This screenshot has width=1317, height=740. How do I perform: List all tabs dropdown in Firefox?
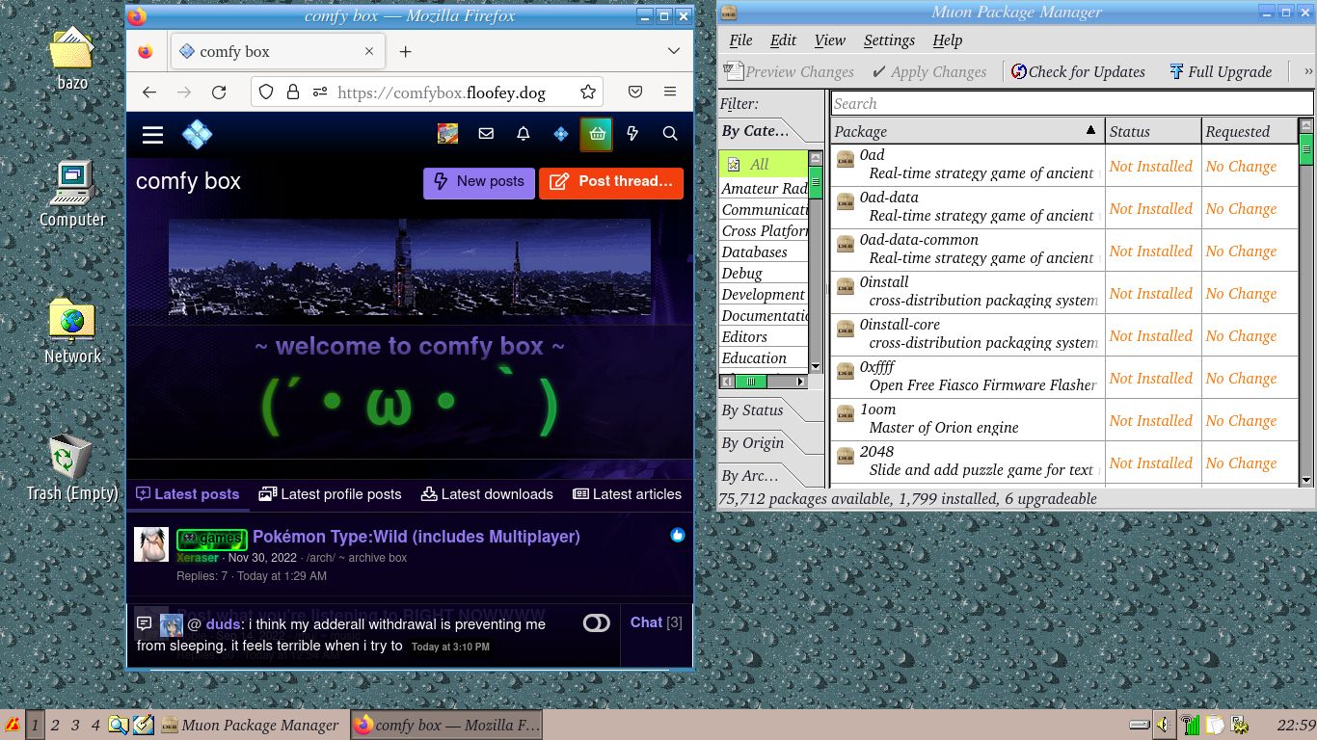674,52
